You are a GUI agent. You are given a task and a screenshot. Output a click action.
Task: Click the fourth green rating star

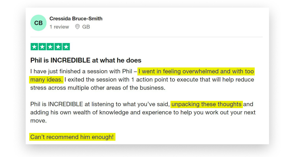pyautogui.click(x=58, y=47)
